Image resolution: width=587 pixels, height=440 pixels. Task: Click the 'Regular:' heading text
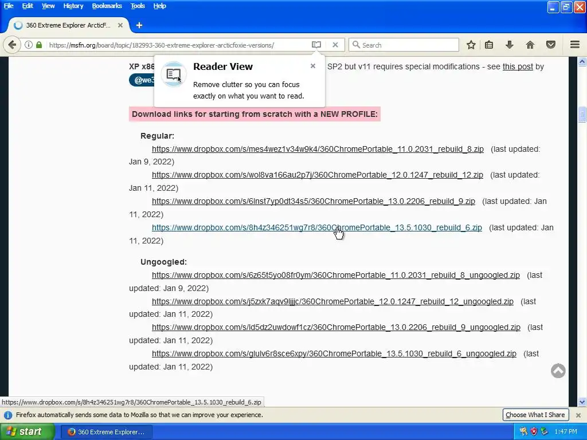pos(157,136)
